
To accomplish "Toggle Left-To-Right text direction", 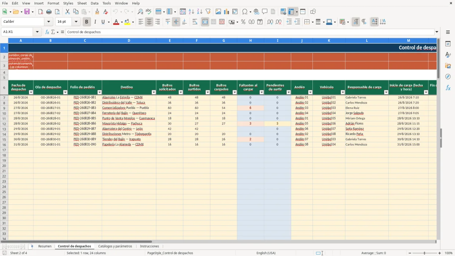I will pyautogui.click(x=356, y=22).
